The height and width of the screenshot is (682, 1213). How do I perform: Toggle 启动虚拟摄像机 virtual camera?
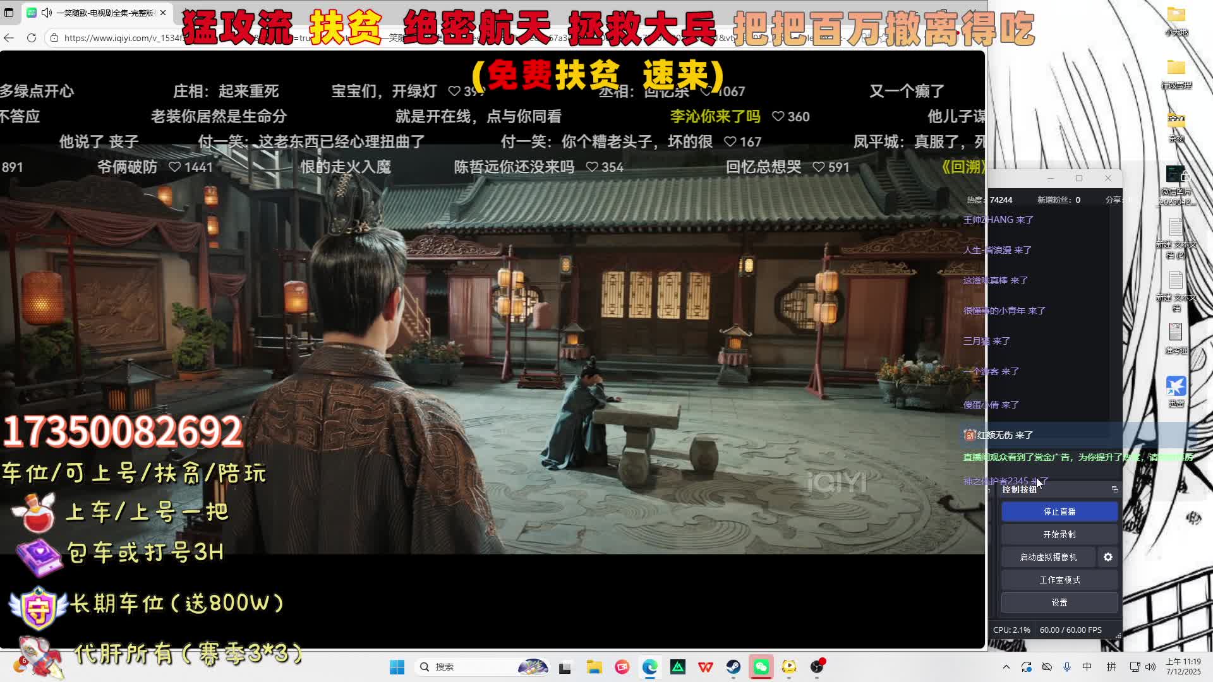pos(1048,557)
